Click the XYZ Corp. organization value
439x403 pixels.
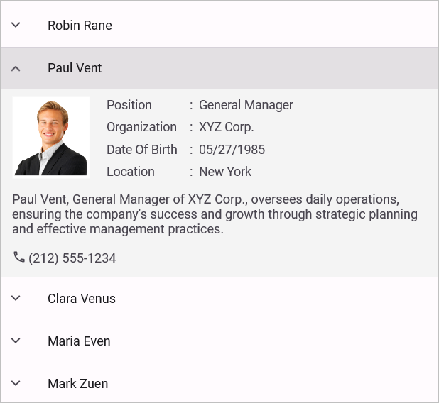click(226, 127)
